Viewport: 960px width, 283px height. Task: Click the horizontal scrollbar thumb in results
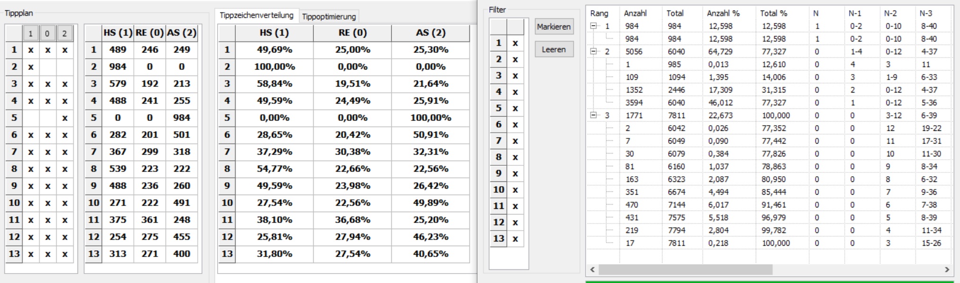[685, 269]
